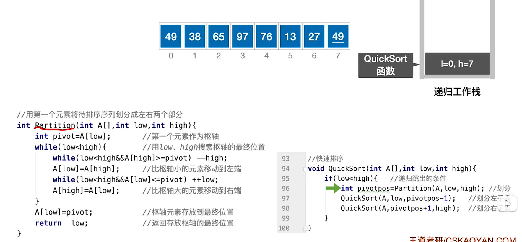This screenshot has height=242, width=522.
Task: Click the array cell containing 13
Action: pyautogui.click(x=290, y=36)
